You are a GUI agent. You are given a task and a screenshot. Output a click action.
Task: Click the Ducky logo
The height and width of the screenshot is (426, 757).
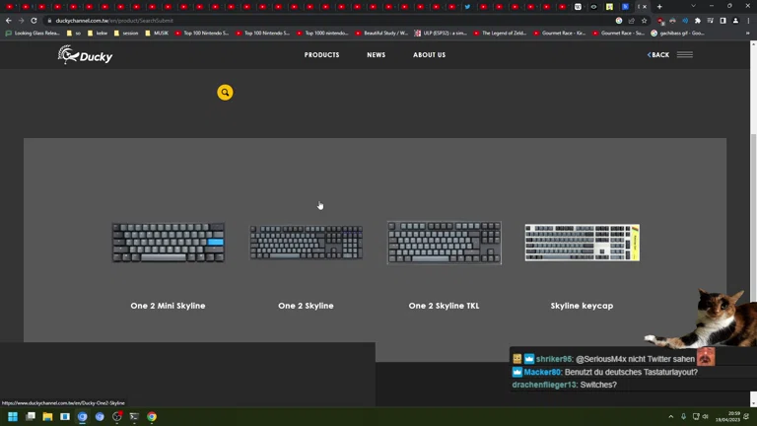(x=86, y=55)
